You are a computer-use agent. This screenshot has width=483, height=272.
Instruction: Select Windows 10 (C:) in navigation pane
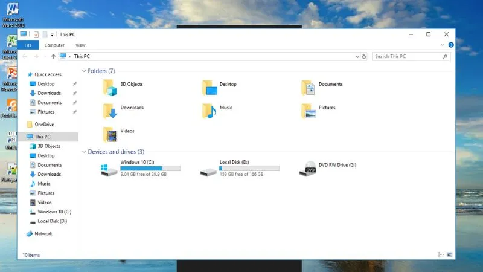point(54,212)
